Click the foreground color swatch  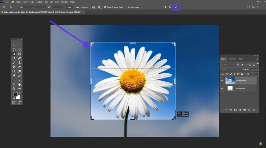15,94
